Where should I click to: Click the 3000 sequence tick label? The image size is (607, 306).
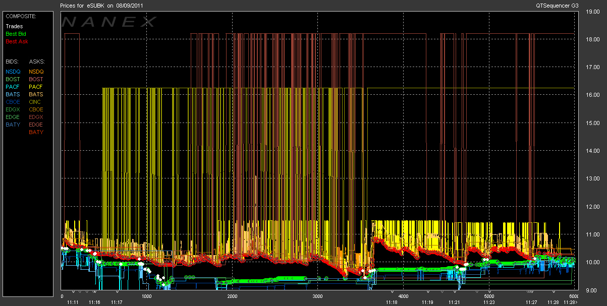click(x=317, y=296)
